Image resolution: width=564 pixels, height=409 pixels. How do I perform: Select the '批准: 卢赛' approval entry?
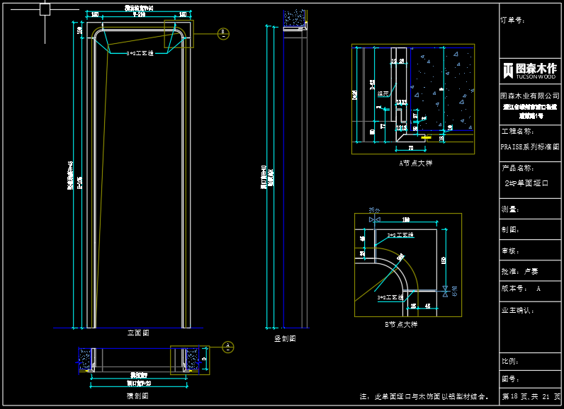[x=520, y=271]
